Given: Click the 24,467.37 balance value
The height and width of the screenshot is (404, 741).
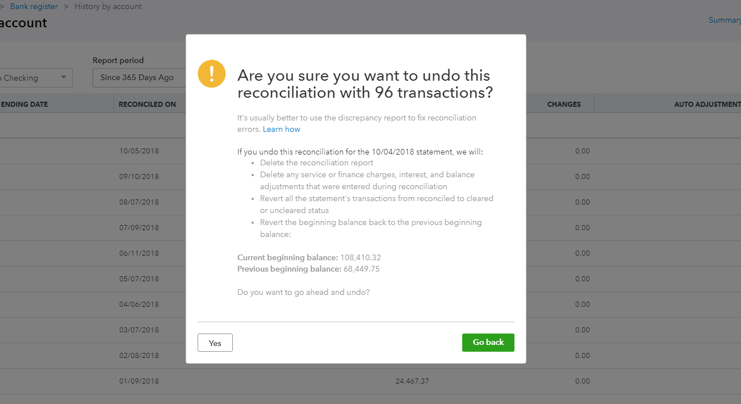Looking at the screenshot, I should pos(412,381).
